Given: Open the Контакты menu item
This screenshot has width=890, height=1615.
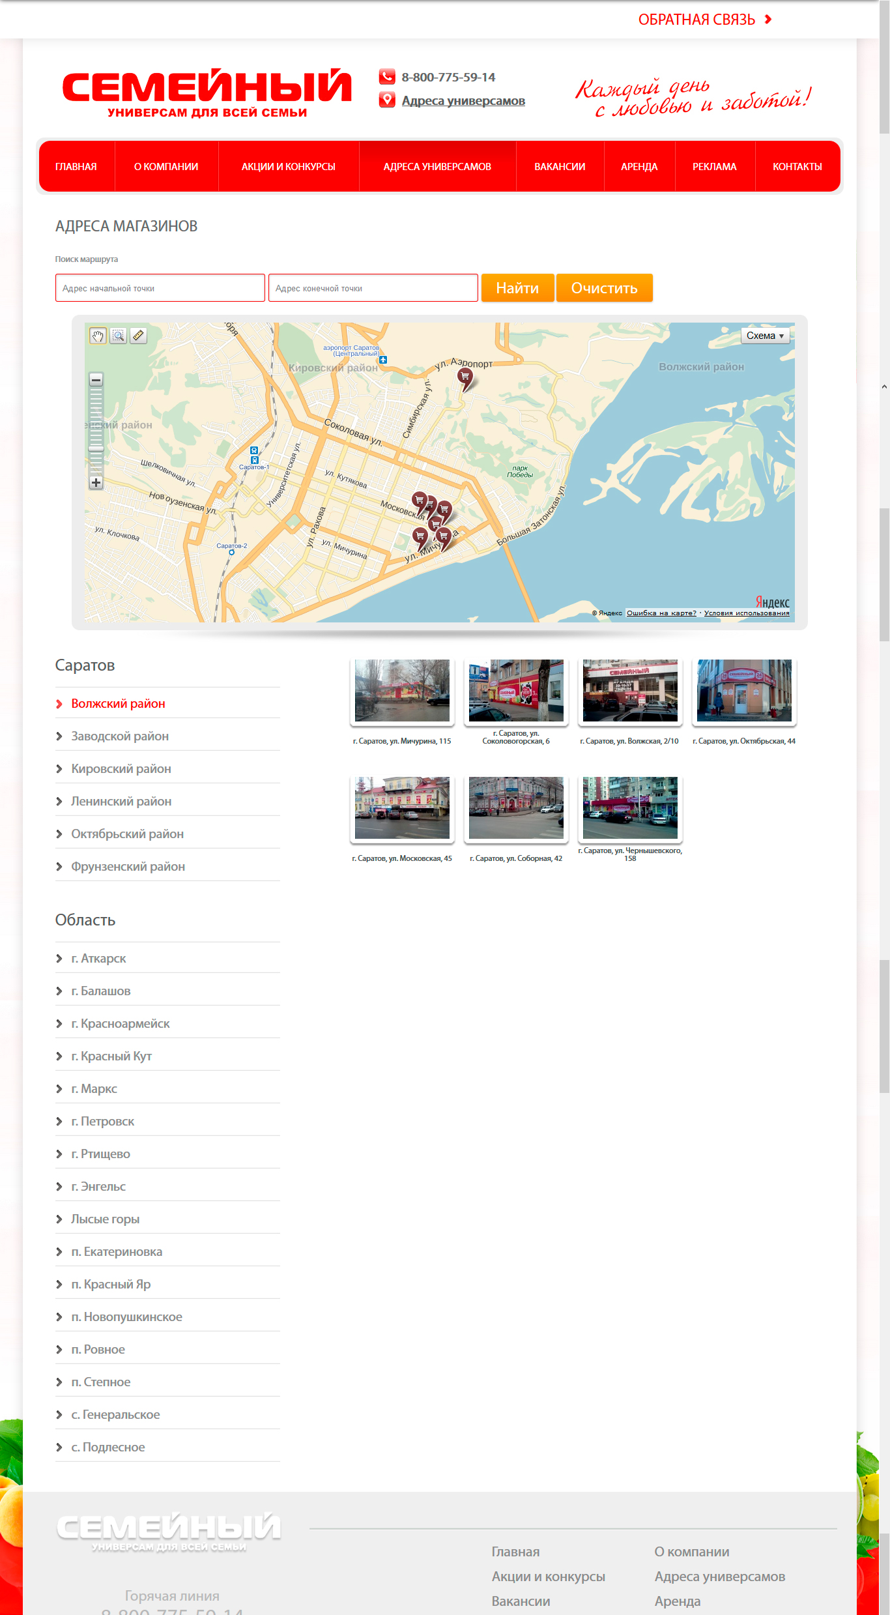Looking at the screenshot, I should click(x=797, y=167).
